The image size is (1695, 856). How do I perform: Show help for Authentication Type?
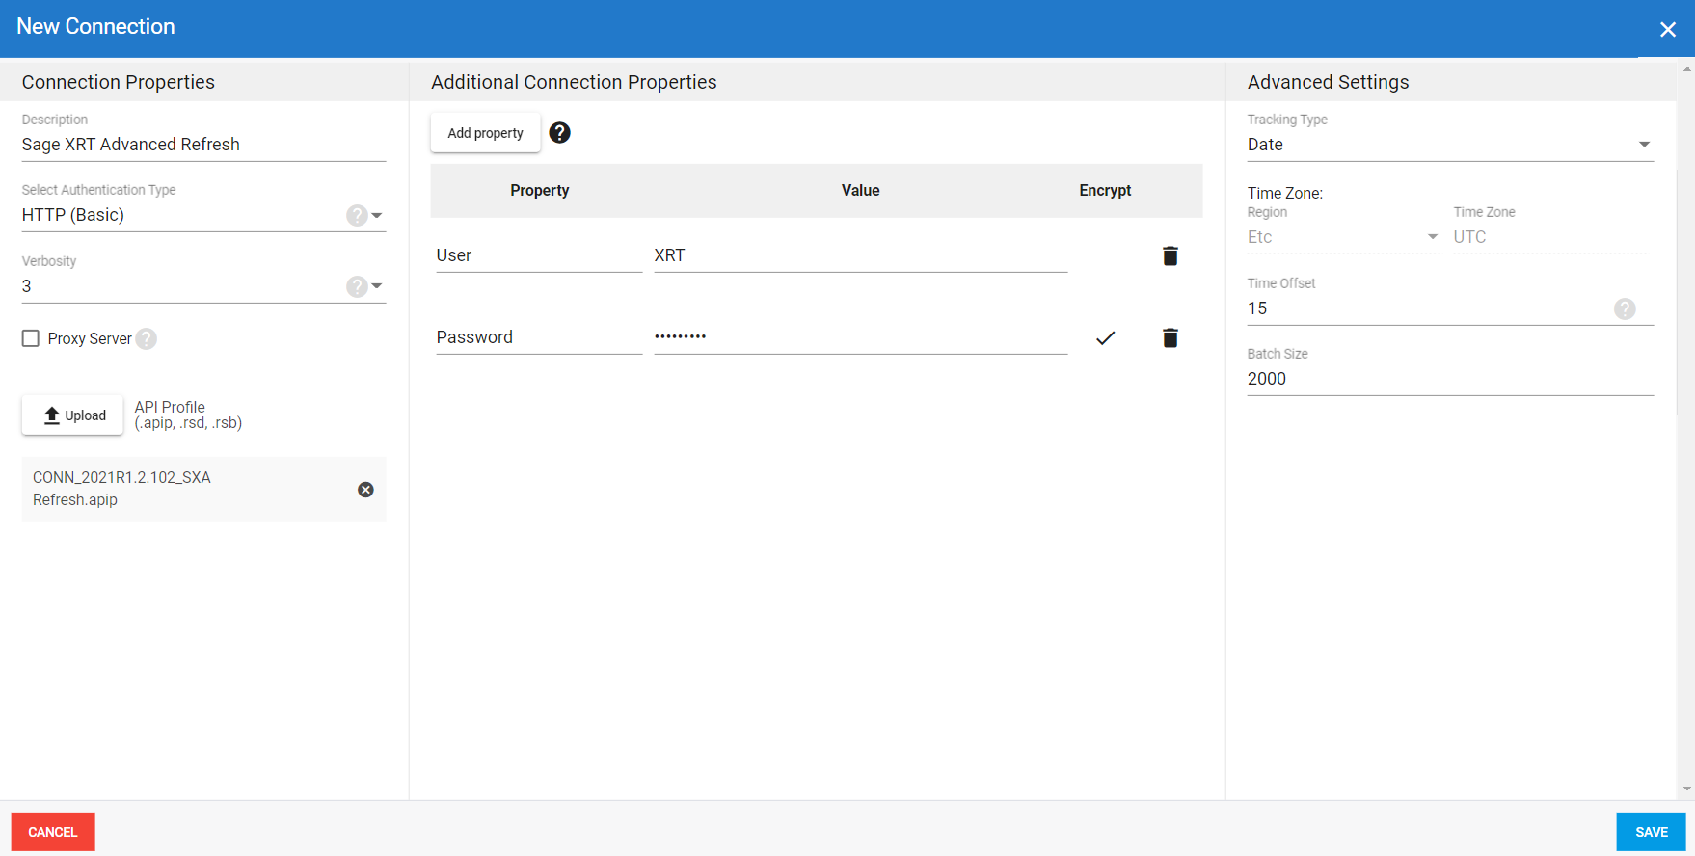(x=357, y=215)
